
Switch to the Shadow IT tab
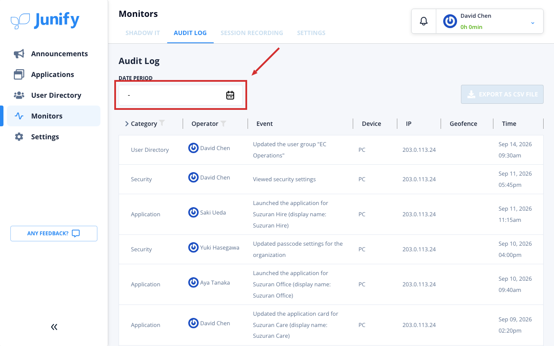[143, 33]
